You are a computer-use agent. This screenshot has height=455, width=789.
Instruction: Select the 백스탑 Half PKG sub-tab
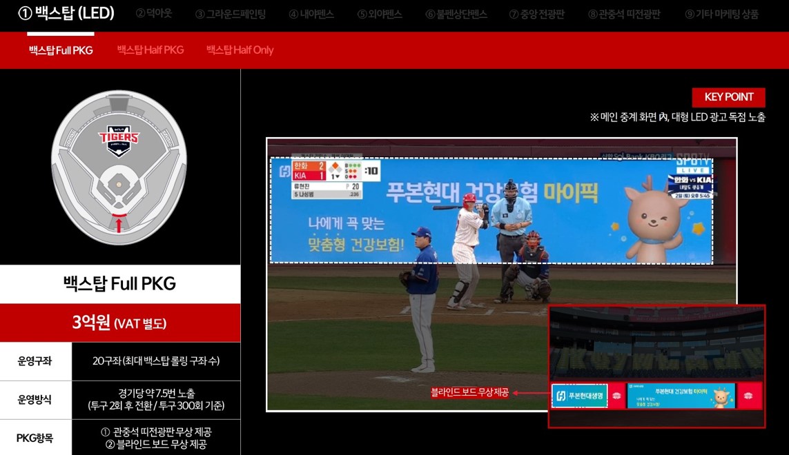150,50
